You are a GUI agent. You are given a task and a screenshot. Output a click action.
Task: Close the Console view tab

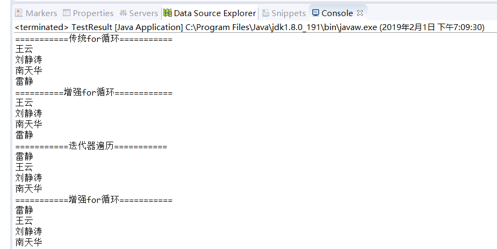(x=360, y=13)
